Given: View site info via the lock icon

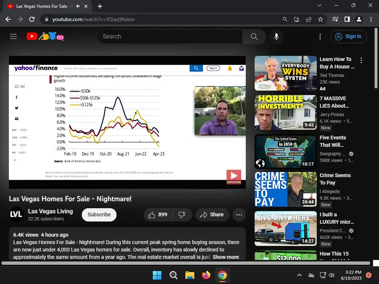Looking at the screenshot, I should pos(47,19).
